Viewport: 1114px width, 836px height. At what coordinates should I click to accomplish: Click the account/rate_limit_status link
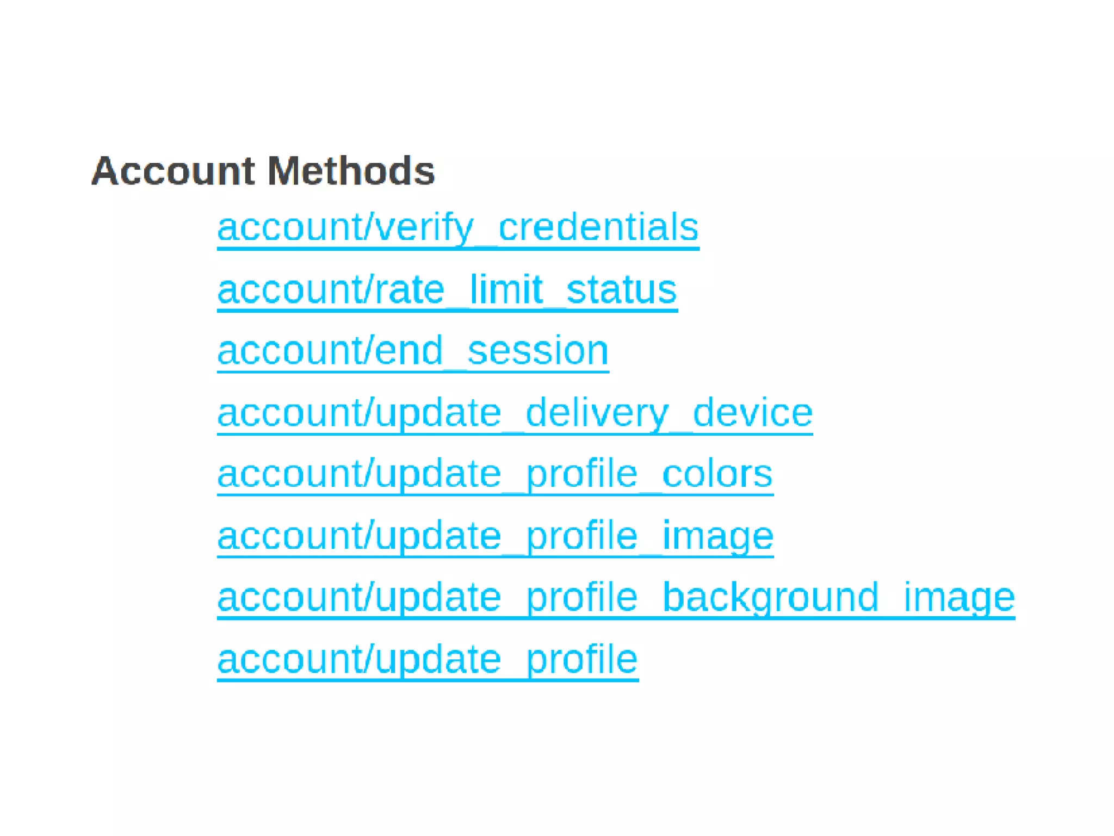pos(447,290)
